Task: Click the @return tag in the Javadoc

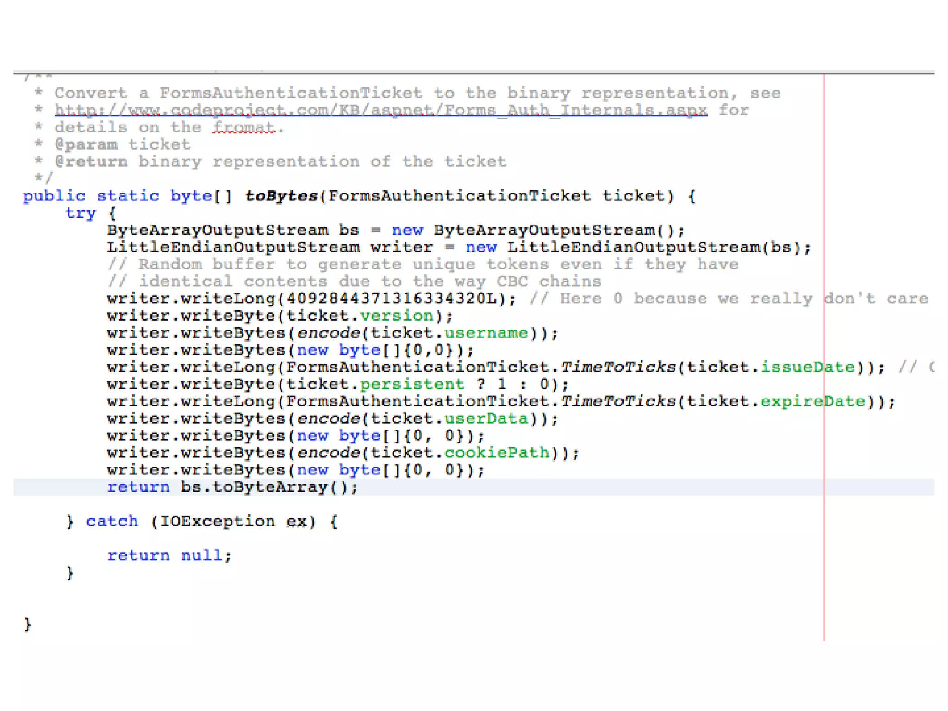Action: tap(91, 162)
